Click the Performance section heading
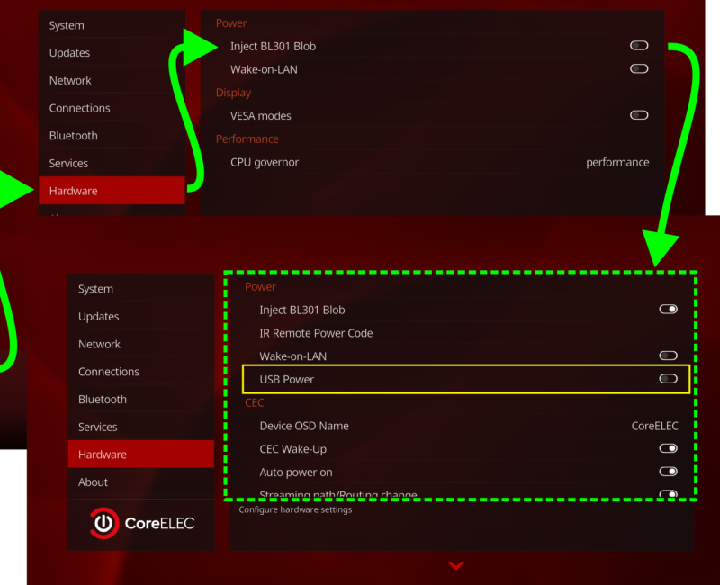The height and width of the screenshot is (585, 720). pos(247,139)
